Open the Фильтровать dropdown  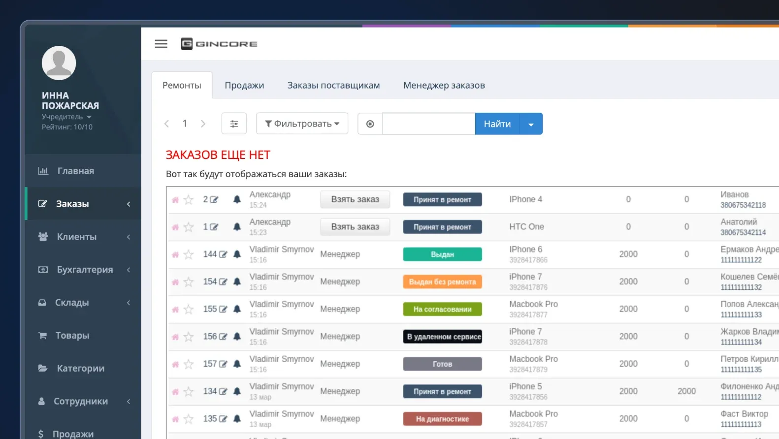tap(302, 124)
